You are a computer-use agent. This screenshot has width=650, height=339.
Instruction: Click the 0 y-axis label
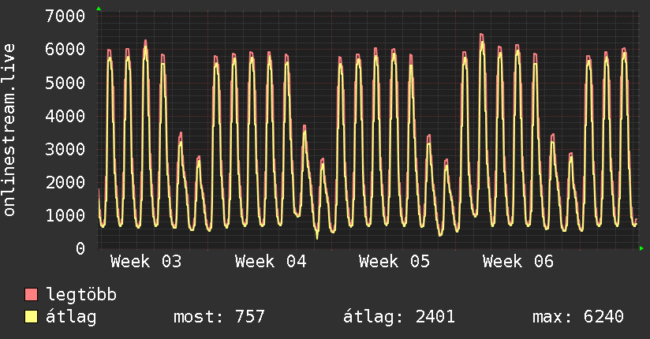pyautogui.click(x=80, y=248)
